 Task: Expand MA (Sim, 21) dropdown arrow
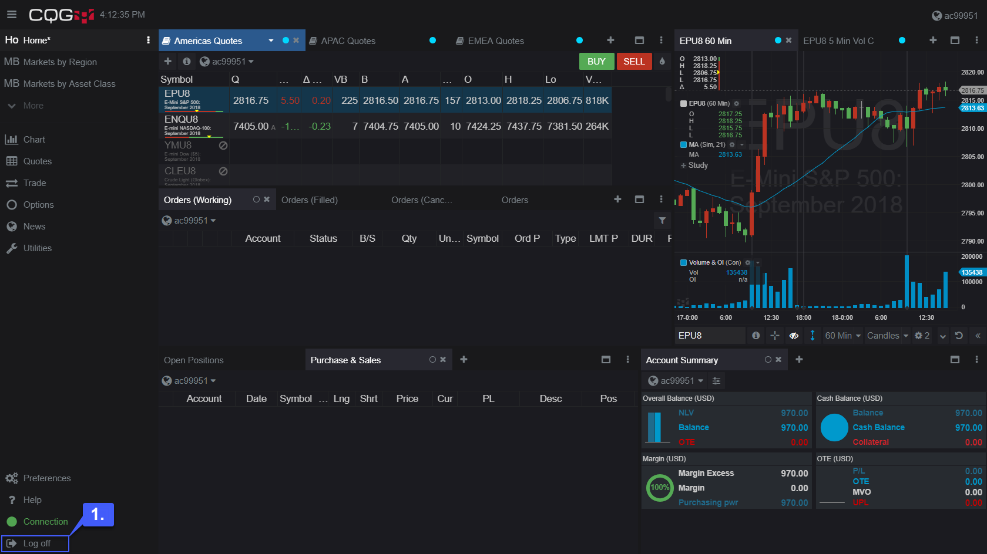pyautogui.click(x=741, y=144)
